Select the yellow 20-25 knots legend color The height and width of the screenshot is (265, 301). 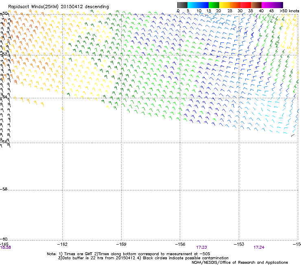[x=225, y=5]
